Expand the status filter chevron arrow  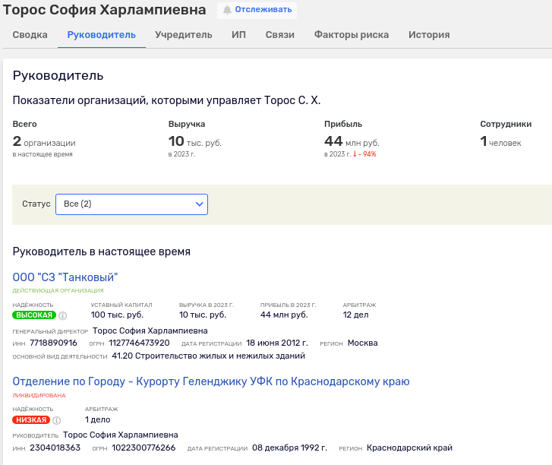coord(199,204)
